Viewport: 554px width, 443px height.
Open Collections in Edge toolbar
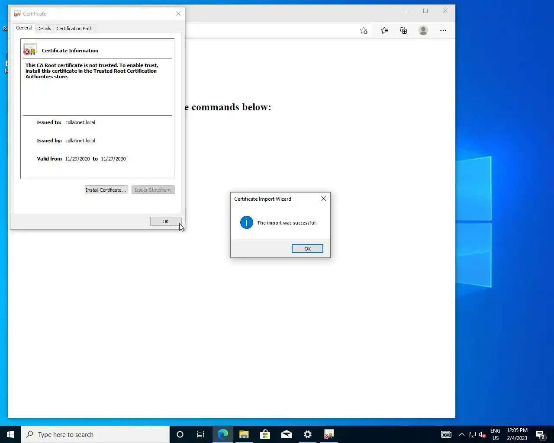(403, 30)
